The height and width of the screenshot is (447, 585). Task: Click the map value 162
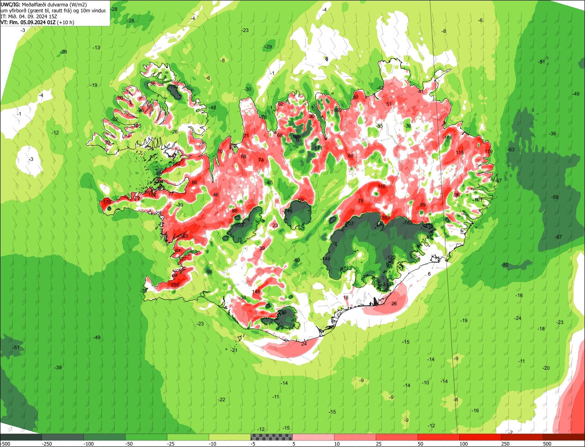176,163
